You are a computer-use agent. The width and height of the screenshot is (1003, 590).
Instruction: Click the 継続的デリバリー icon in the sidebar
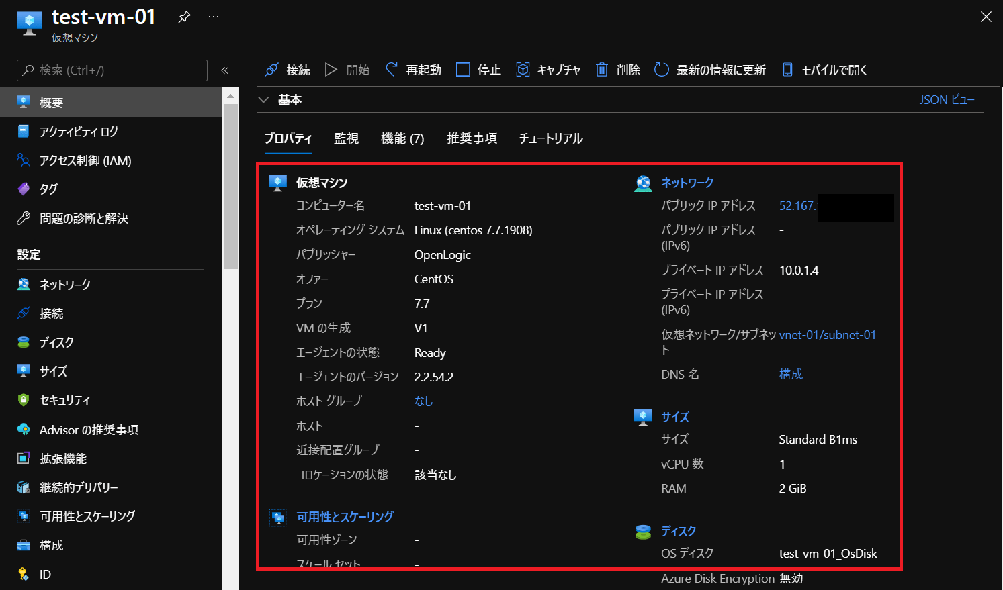(24, 487)
